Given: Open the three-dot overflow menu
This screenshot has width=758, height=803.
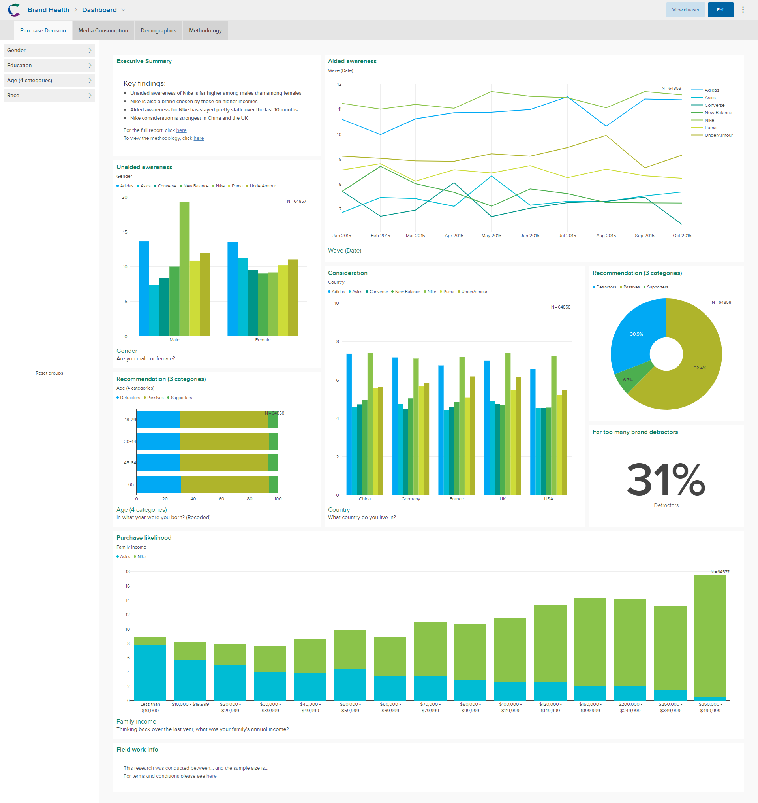Looking at the screenshot, I should pyautogui.click(x=743, y=10).
